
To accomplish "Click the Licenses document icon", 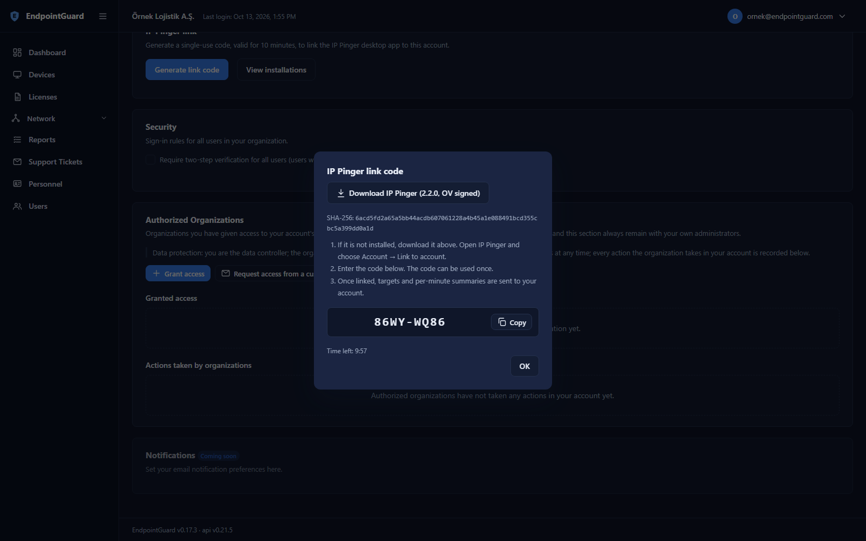I will point(17,97).
